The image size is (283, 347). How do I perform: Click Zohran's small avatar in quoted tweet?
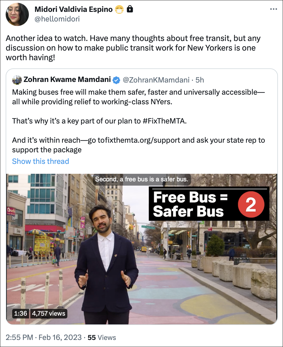(17, 80)
